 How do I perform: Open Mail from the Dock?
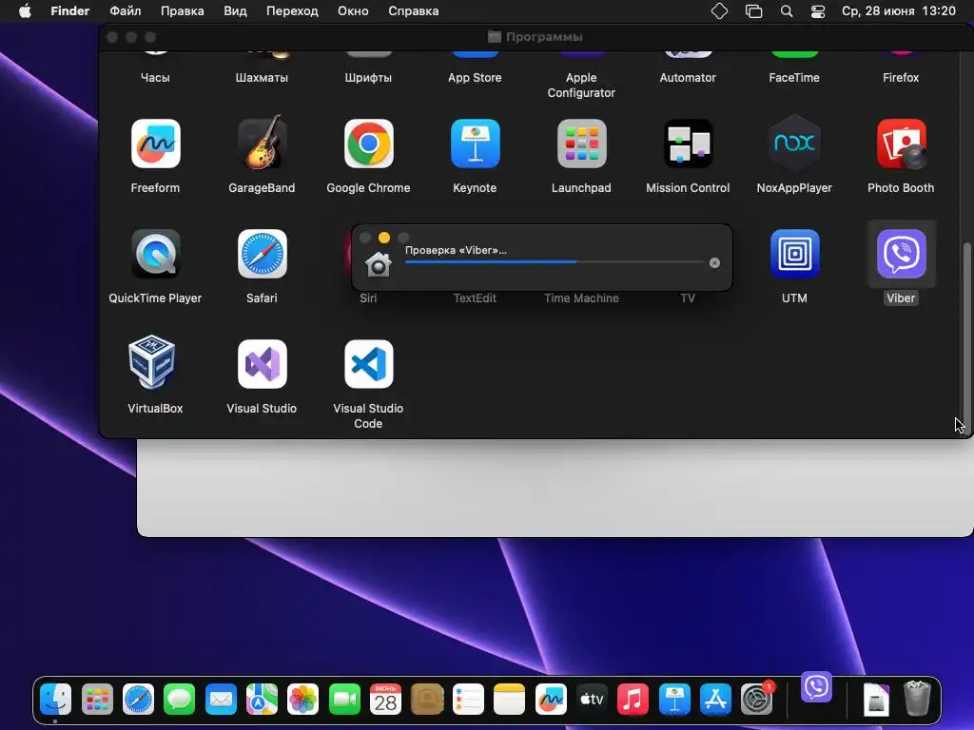[221, 700]
